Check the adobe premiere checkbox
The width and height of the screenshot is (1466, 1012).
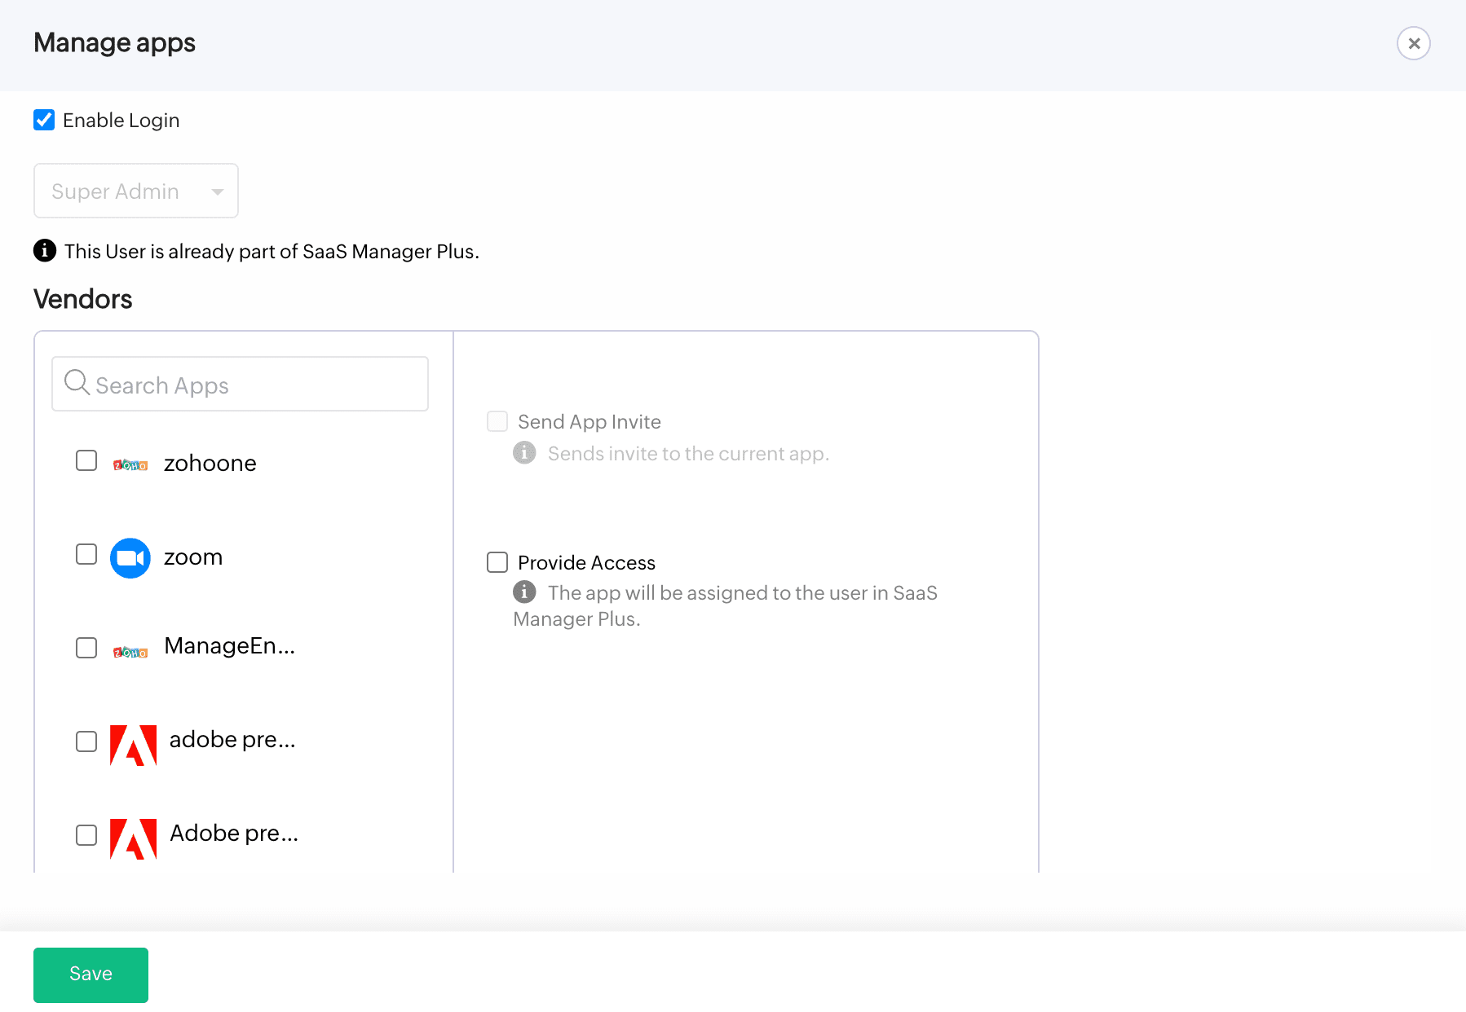[x=86, y=741]
